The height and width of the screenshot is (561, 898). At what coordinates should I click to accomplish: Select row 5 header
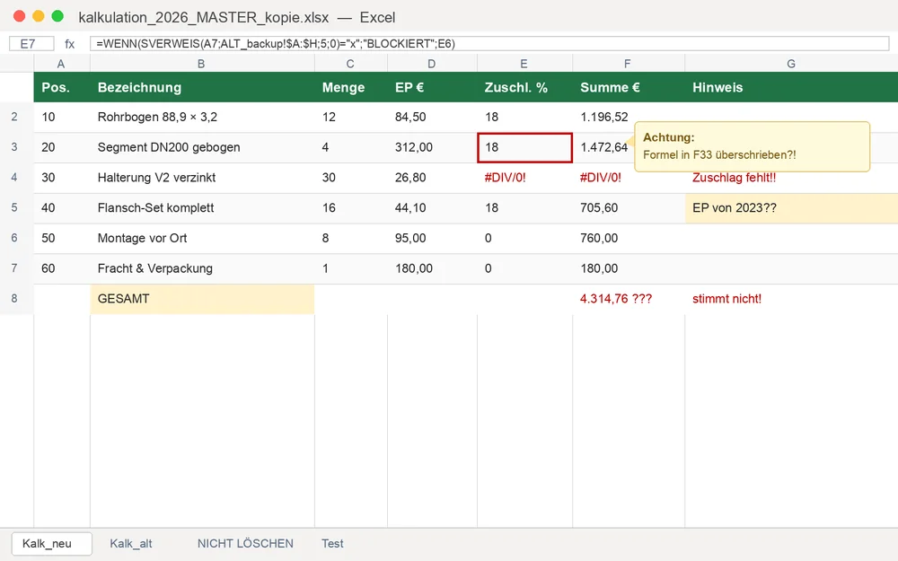point(15,208)
